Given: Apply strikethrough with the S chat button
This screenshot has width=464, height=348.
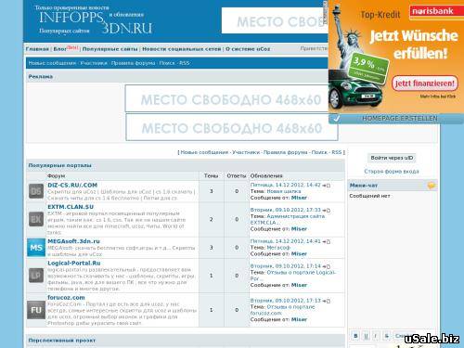Looking at the screenshot, I should pos(386,336).
